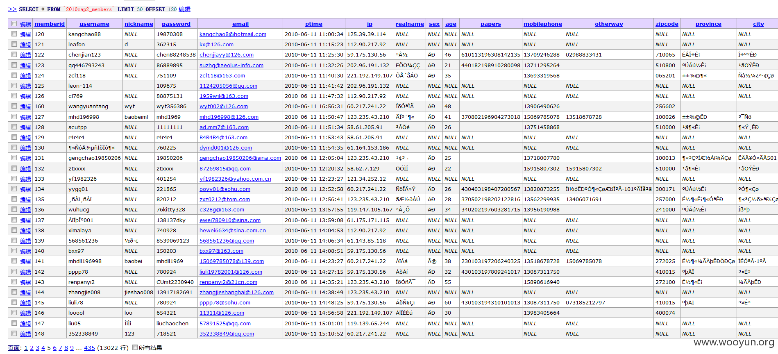Screen dimensions: 778x354
Task: Click the SELECT keyword link
Action: pos(29,9)
